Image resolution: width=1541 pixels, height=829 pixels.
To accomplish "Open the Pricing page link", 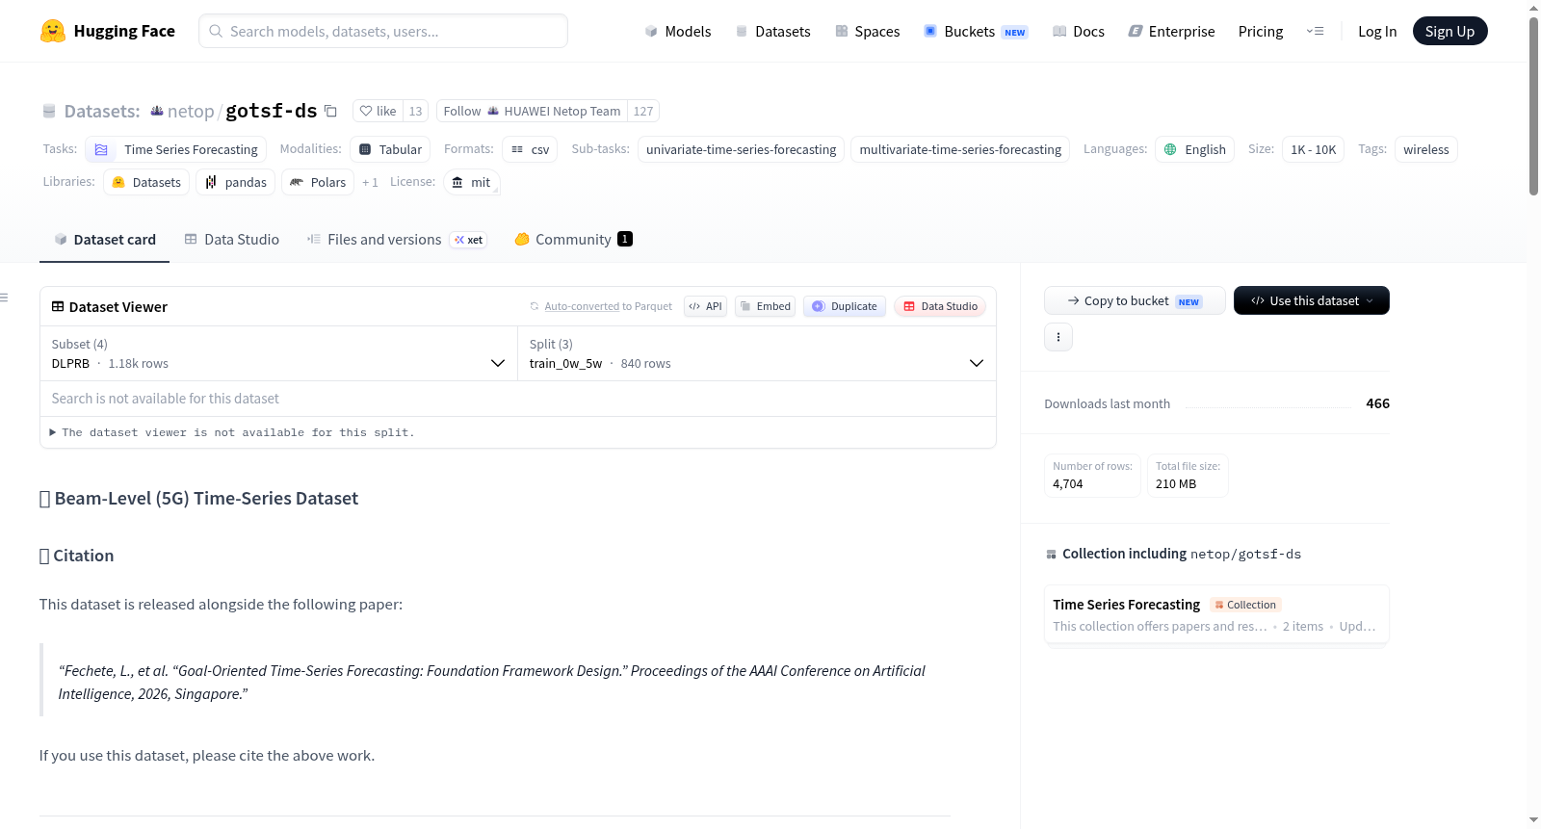I will pos(1261,31).
